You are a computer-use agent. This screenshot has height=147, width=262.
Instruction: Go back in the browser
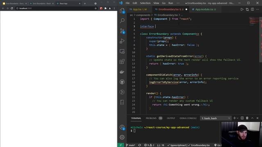click(x=3, y=8)
